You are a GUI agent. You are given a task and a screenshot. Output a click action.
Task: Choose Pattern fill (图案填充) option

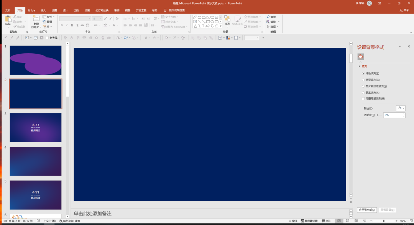[371, 93]
